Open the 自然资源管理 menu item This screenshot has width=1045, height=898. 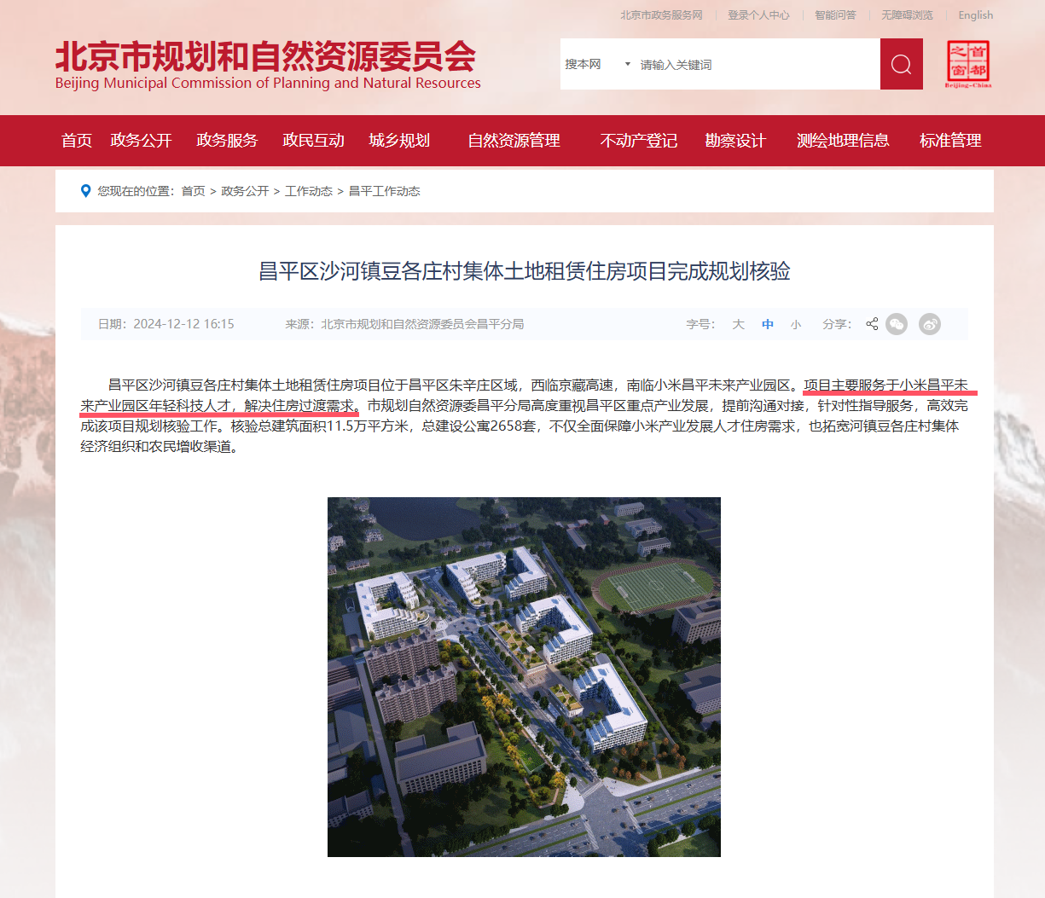click(514, 141)
